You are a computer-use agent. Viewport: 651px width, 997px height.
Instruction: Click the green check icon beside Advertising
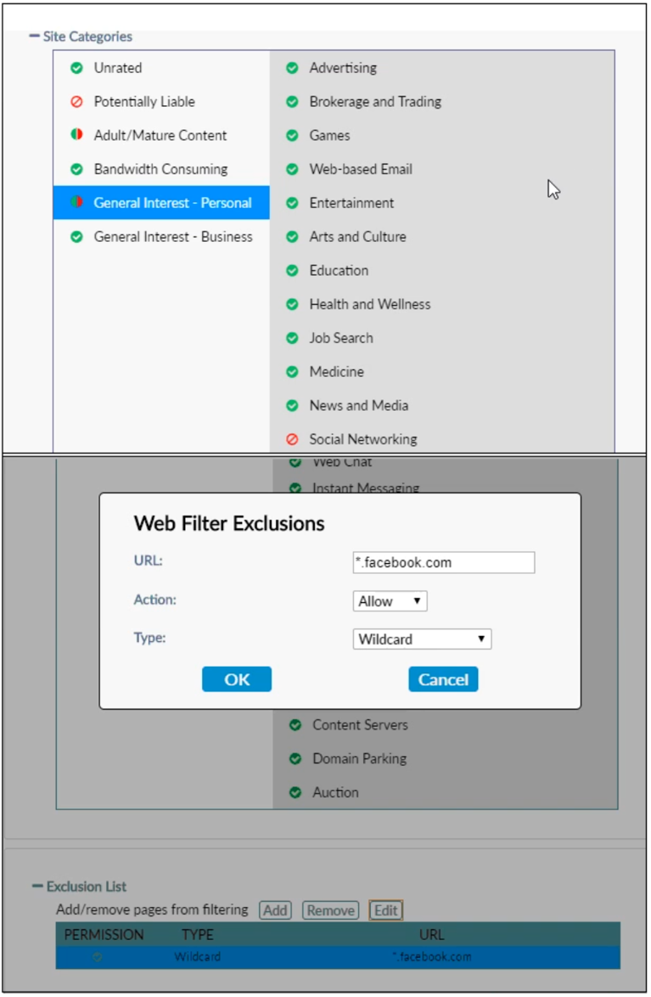coord(292,68)
